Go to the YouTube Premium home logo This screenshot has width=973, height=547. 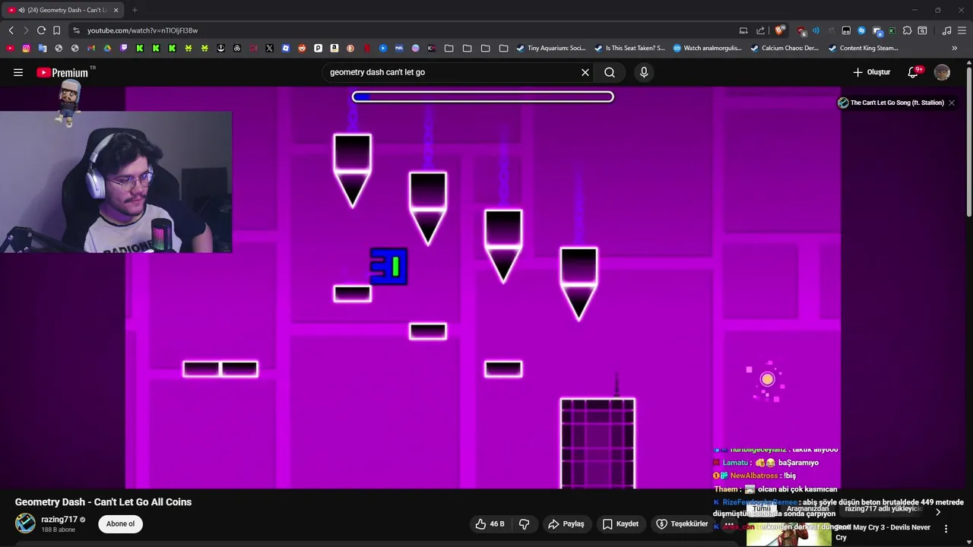tap(62, 72)
